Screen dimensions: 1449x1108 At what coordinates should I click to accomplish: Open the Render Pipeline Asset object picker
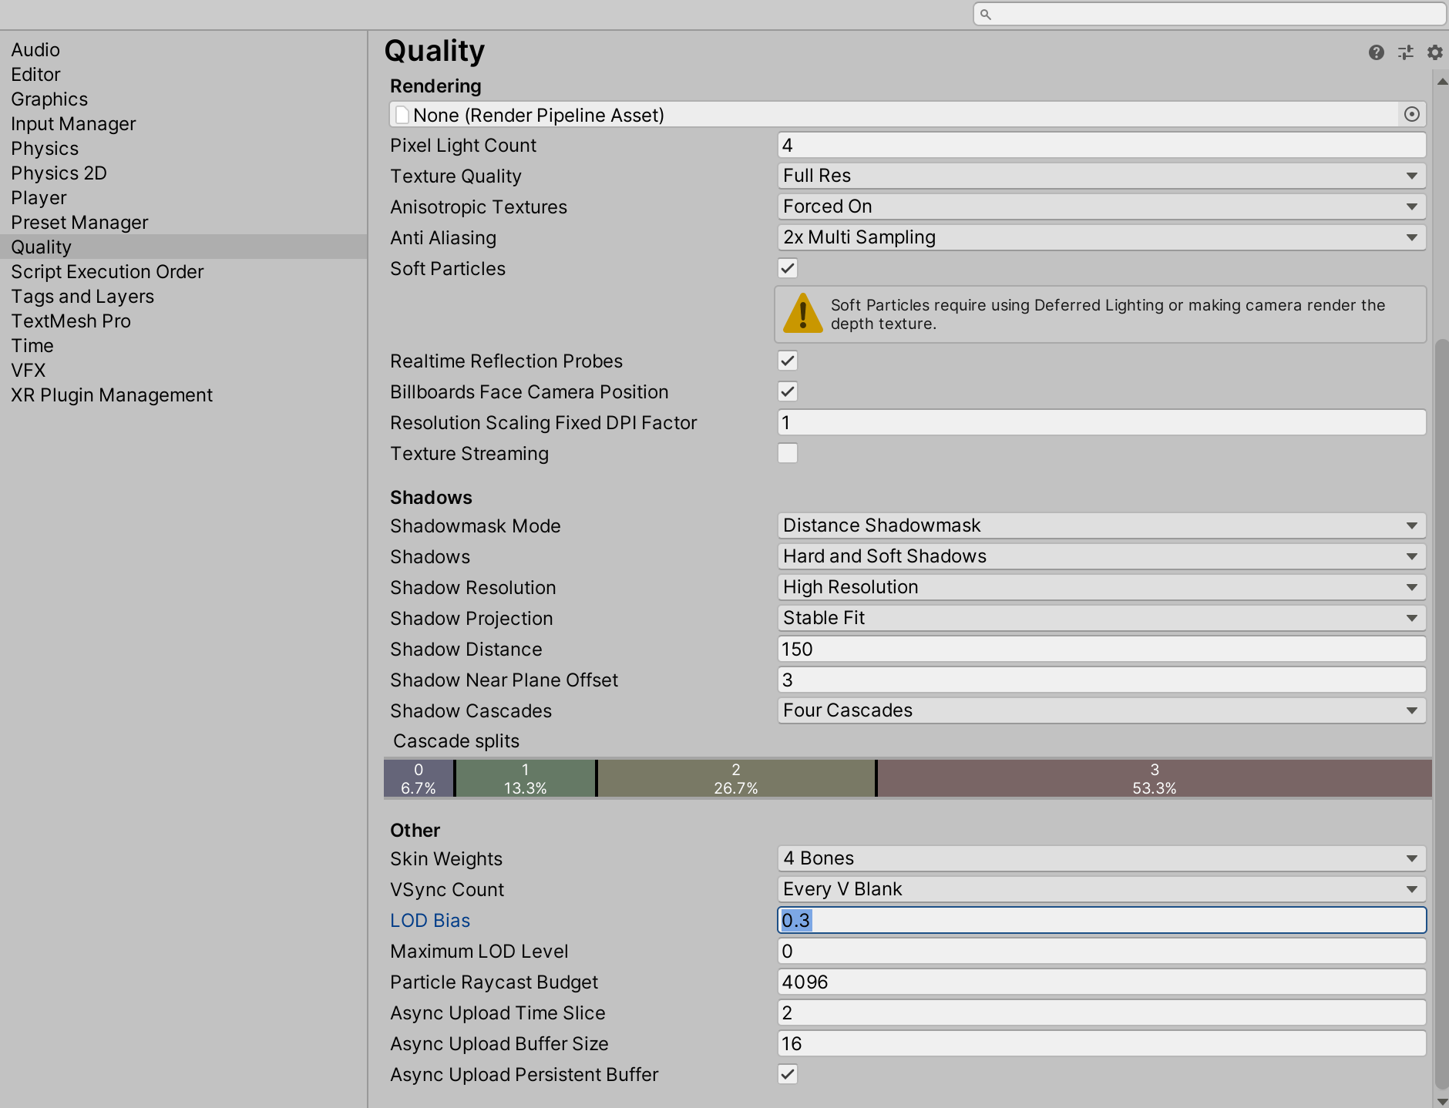1413,114
